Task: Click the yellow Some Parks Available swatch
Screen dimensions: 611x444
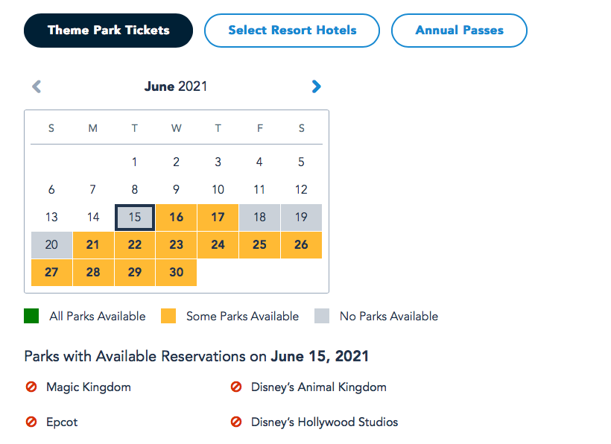Action: click(168, 317)
